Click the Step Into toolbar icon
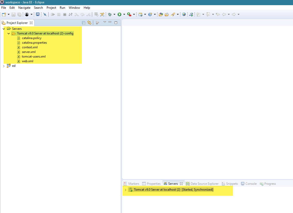The height and width of the screenshot is (213, 293). click(76, 14)
